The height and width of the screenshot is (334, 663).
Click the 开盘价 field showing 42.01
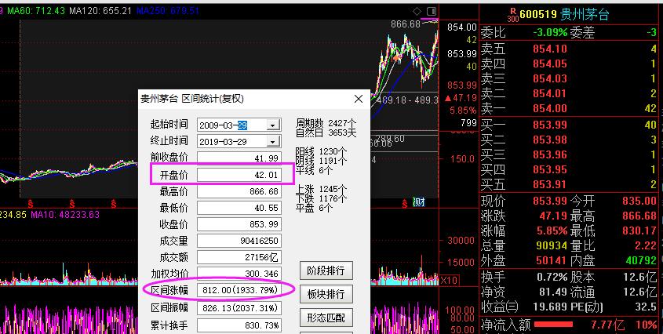[x=239, y=175]
